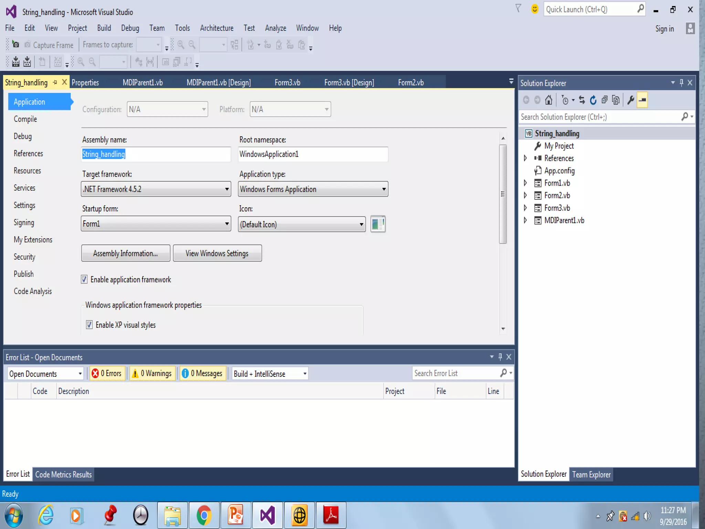705x529 pixels.
Task: Toggle Enable application framework checkbox
Action: tap(84, 279)
